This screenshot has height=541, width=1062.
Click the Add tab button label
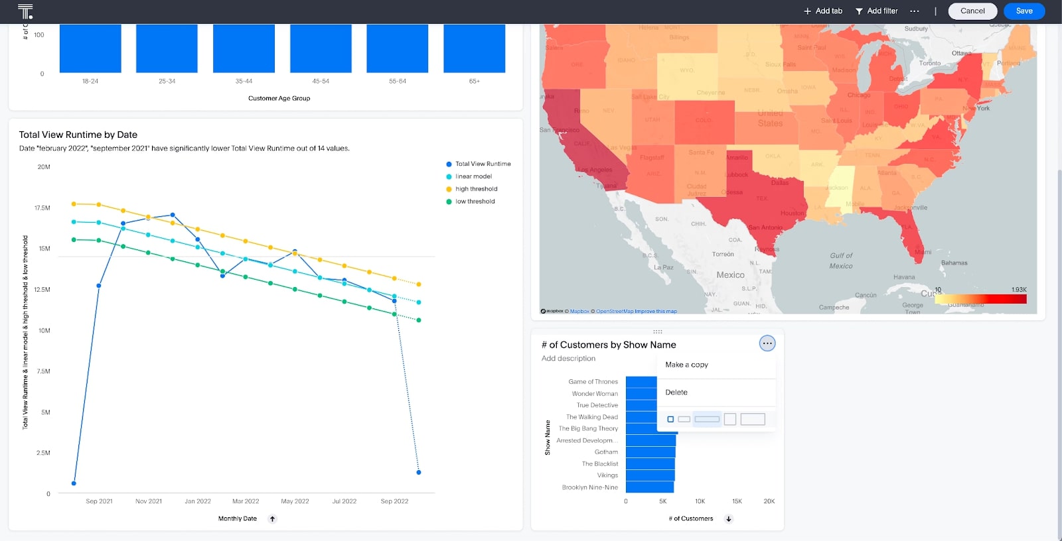[x=829, y=11]
